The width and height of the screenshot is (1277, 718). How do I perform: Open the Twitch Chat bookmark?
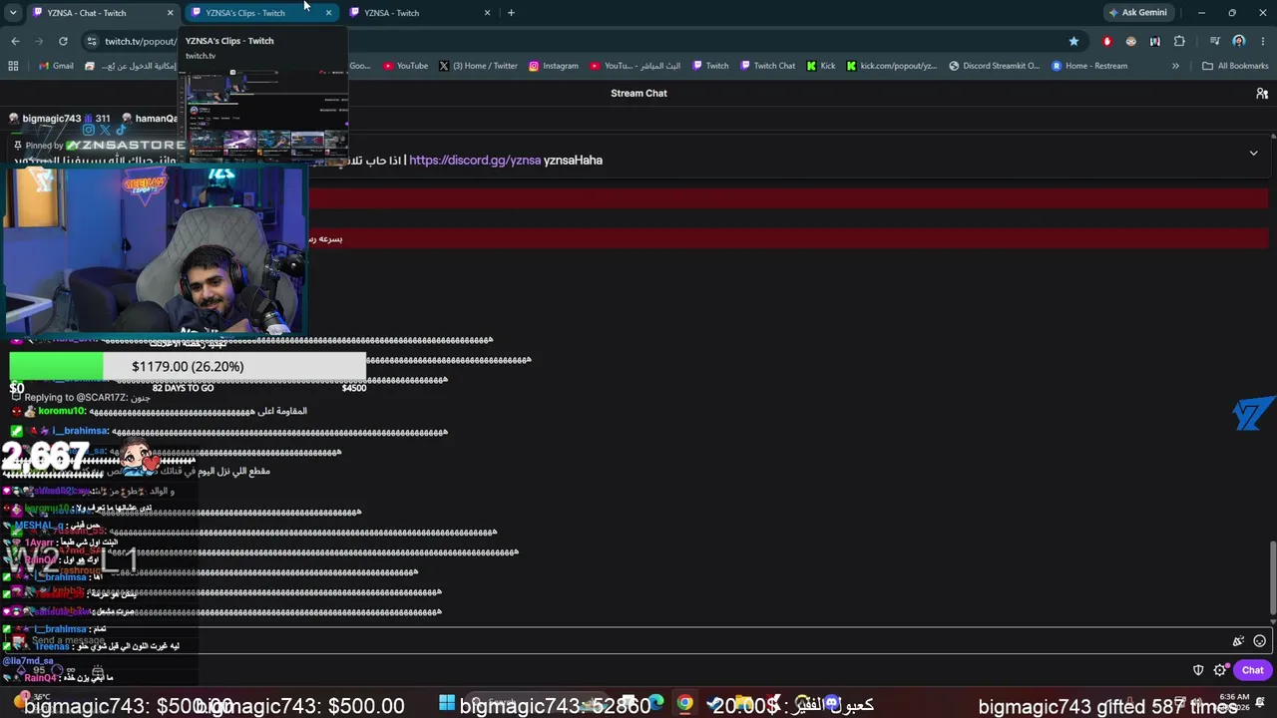[x=768, y=66]
